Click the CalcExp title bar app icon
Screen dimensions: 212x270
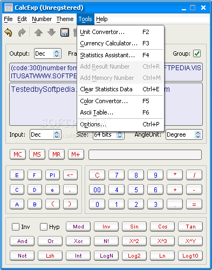coord(9,8)
